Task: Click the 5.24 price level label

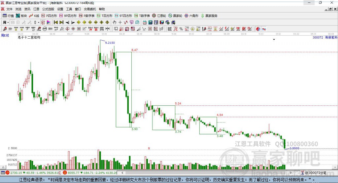Action: click(x=178, y=103)
